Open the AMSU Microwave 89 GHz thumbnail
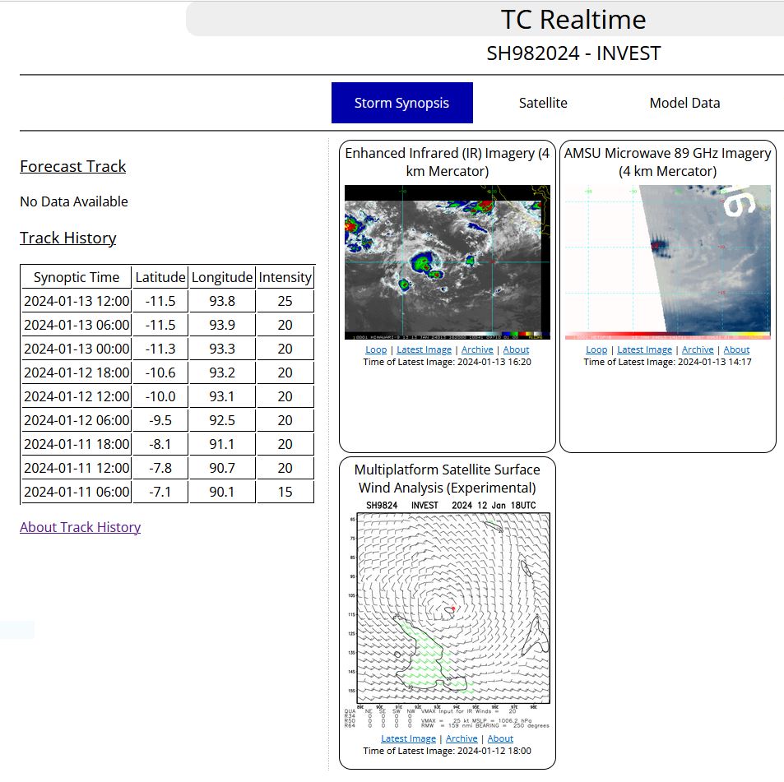 [667, 262]
